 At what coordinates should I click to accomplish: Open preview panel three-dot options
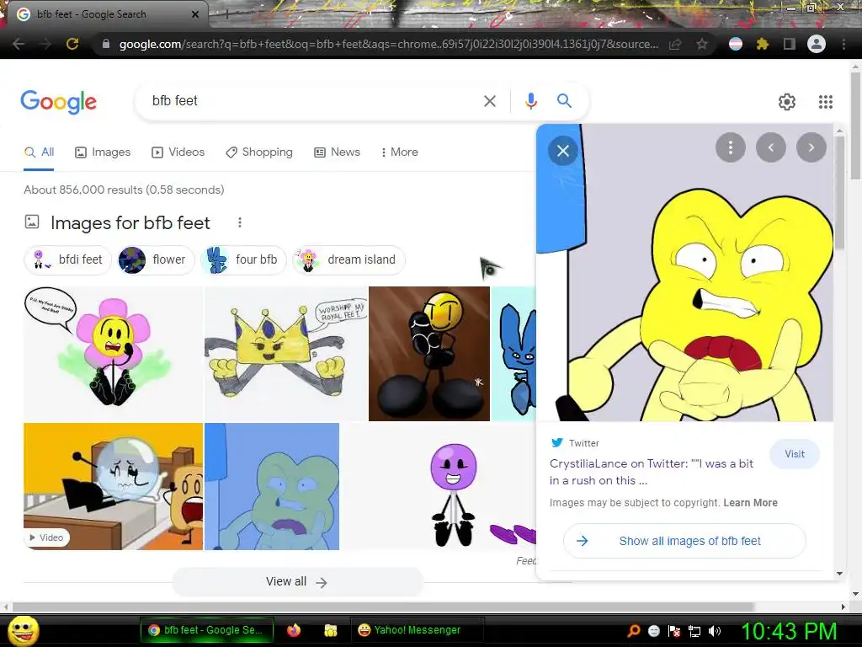730,147
